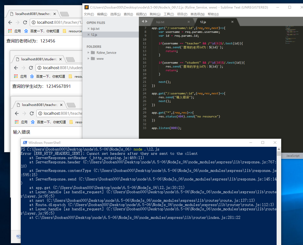303x245 pixels.
Task: Expand Rzline_Service folder arrow
Action: click(x=88, y=53)
